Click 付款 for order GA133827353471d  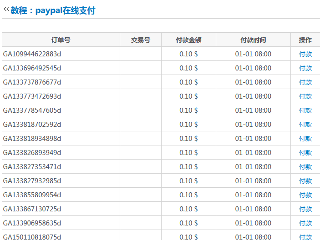(x=305, y=167)
